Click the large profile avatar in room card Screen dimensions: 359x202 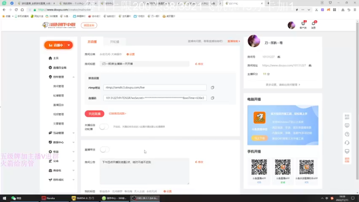click(x=254, y=41)
